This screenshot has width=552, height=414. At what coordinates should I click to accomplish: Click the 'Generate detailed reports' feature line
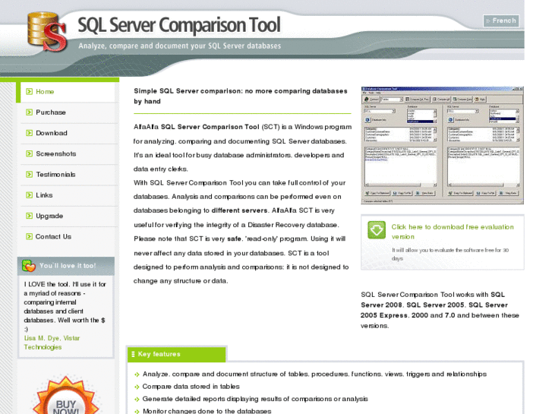(255, 399)
